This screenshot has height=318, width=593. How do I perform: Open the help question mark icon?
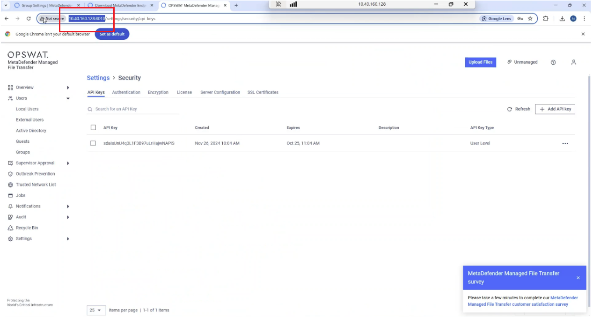[553, 62]
